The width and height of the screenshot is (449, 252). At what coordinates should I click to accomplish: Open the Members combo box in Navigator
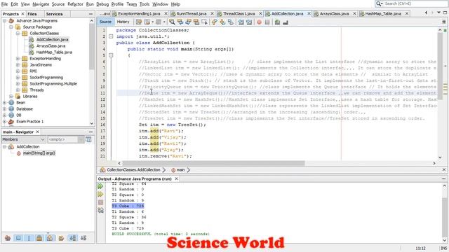click(x=23, y=139)
